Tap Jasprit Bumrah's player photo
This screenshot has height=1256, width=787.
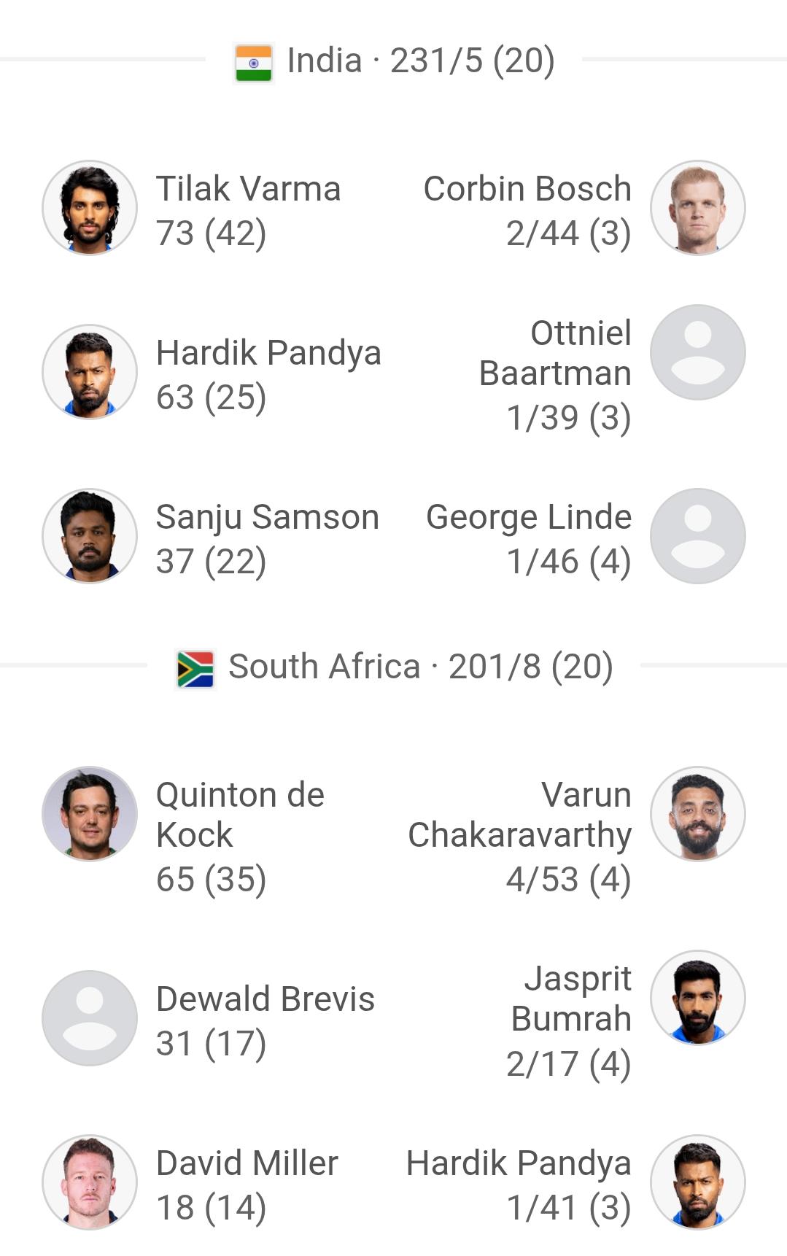697,998
